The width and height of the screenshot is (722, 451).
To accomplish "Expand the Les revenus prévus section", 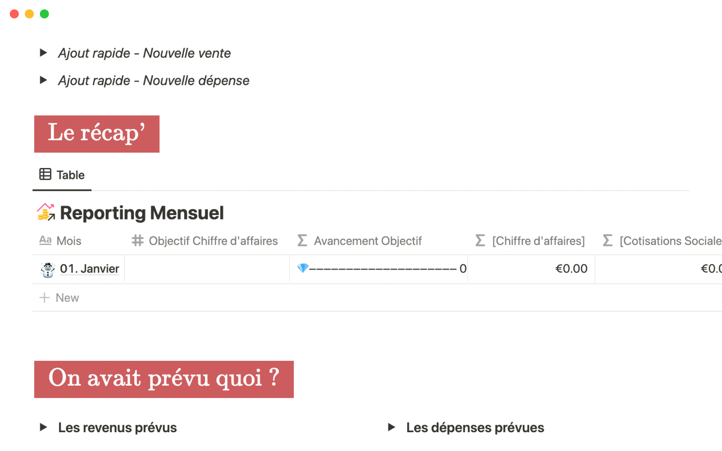I will 43,427.
